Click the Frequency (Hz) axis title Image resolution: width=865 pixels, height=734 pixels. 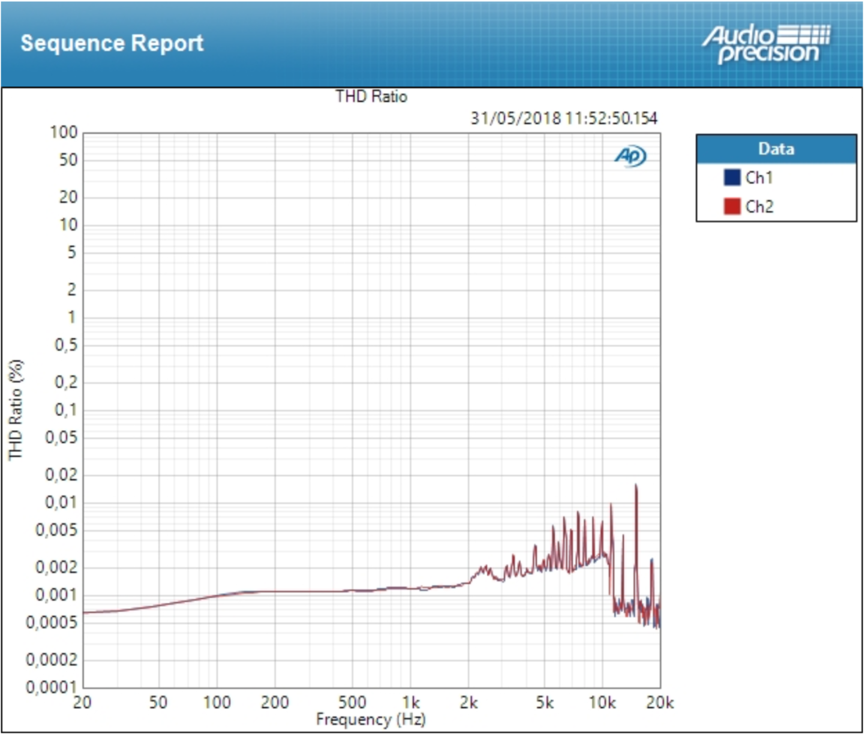[x=371, y=719]
